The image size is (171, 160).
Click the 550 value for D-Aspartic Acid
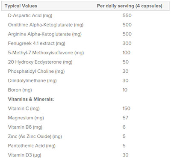(127, 15)
